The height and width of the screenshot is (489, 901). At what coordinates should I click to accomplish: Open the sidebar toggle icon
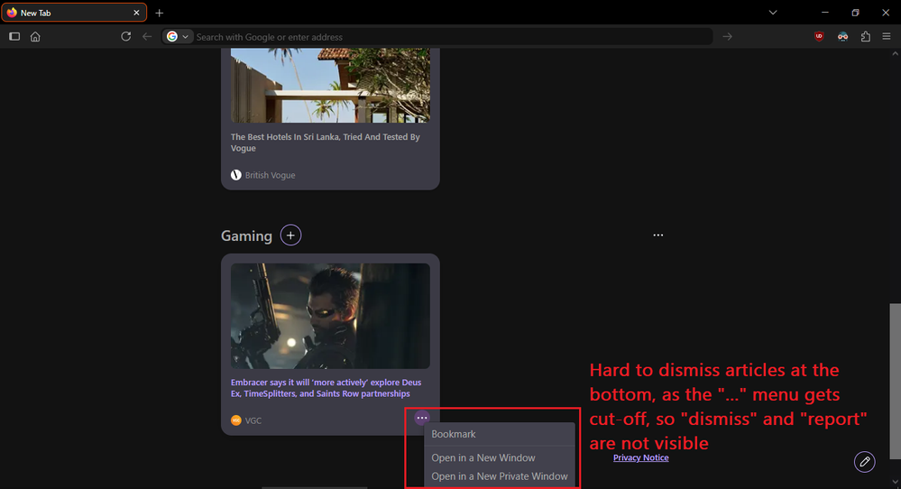[x=14, y=36]
